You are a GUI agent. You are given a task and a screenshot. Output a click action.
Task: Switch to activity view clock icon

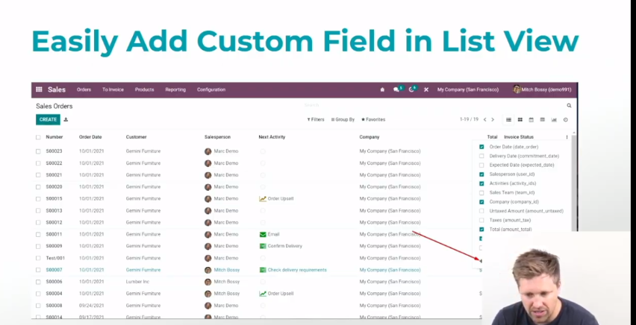(565, 119)
